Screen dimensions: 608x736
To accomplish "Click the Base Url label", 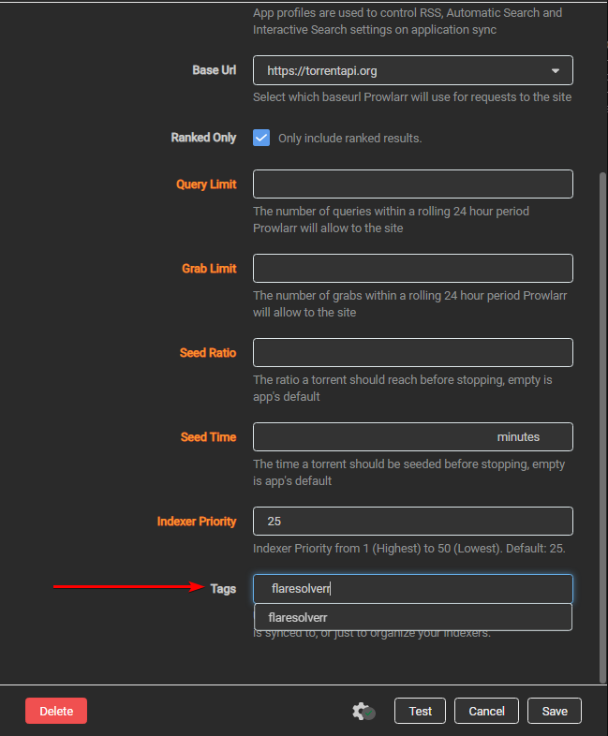I will tap(215, 70).
